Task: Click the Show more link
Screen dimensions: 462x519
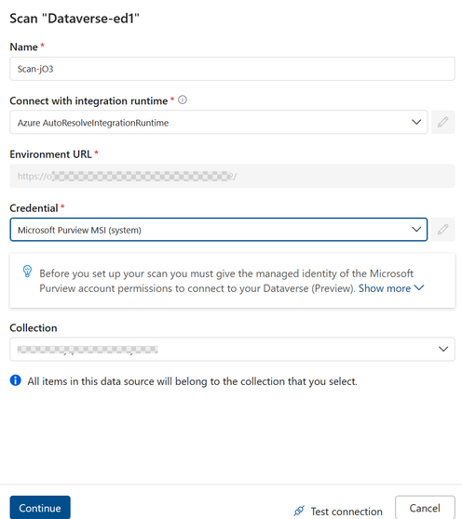Action: pos(385,288)
